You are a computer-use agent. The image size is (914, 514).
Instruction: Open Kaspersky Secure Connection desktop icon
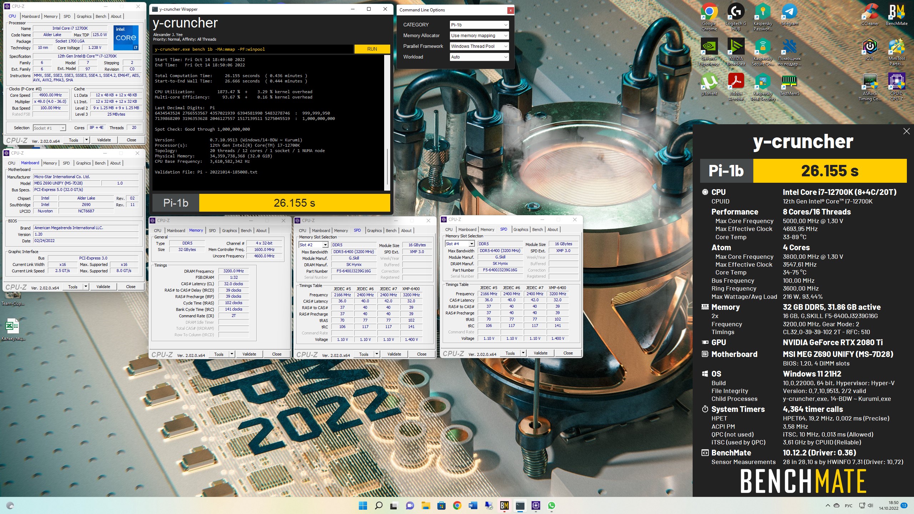pos(763,52)
